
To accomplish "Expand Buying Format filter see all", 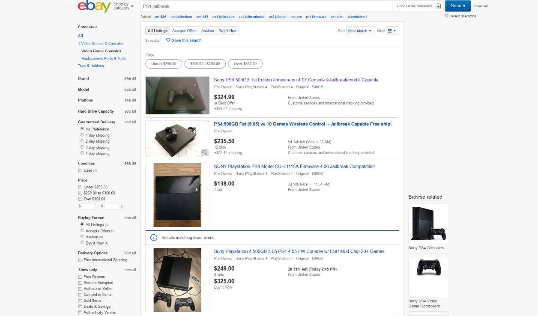I will click(x=130, y=218).
